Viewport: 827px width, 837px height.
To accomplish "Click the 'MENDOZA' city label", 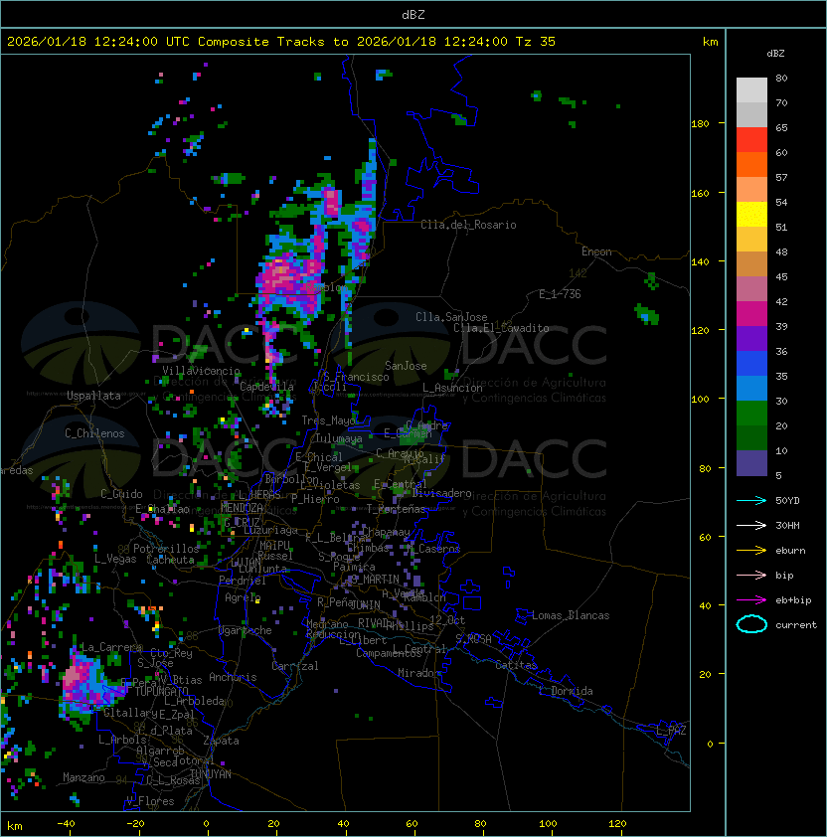I will point(242,508).
